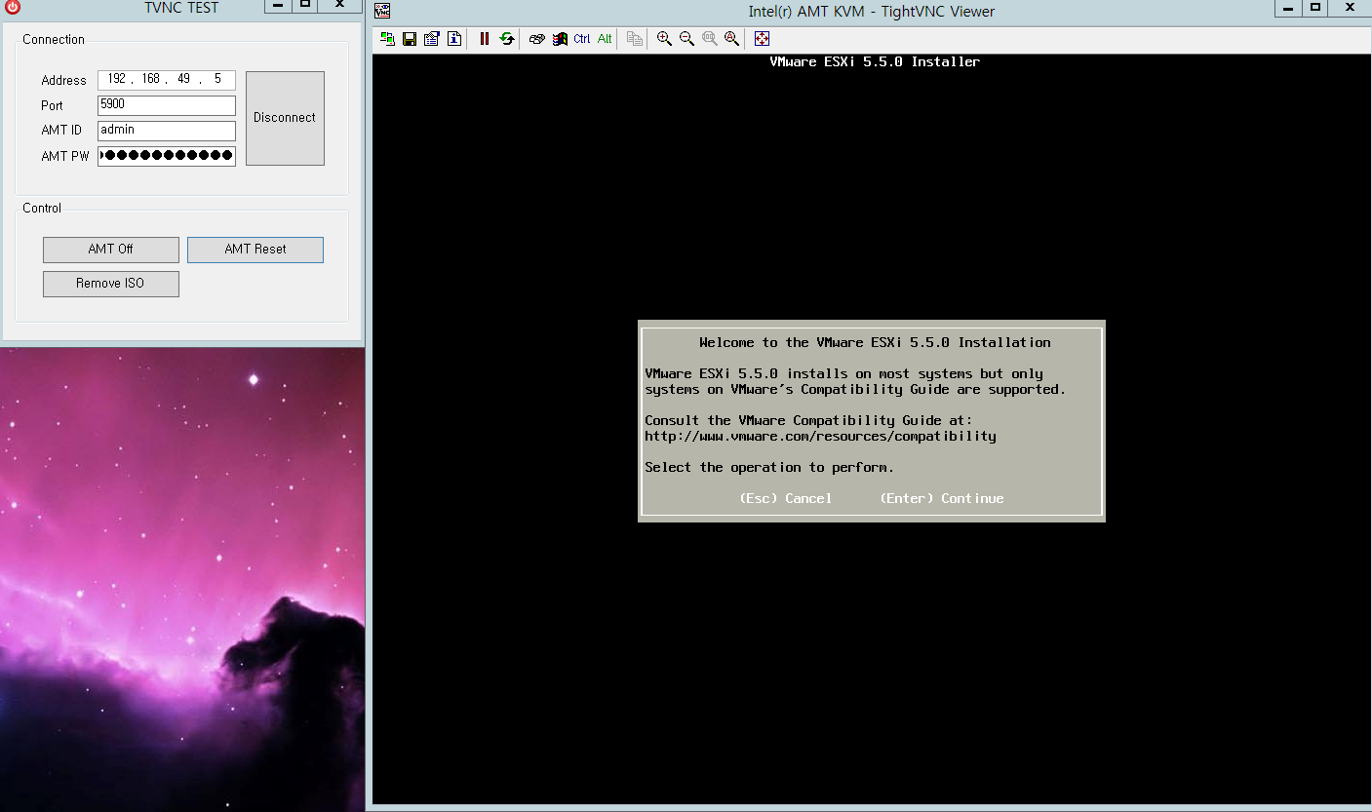Image resolution: width=1372 pixels, height=812 pixels.
Task: Click the red power icon of TVNC TEST
Action: 13,7
